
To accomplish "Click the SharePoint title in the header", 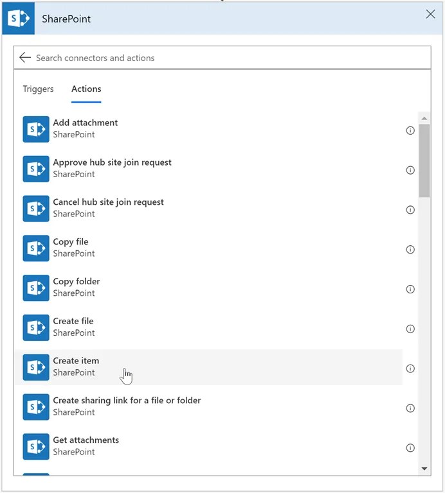I will click(66, 19).
